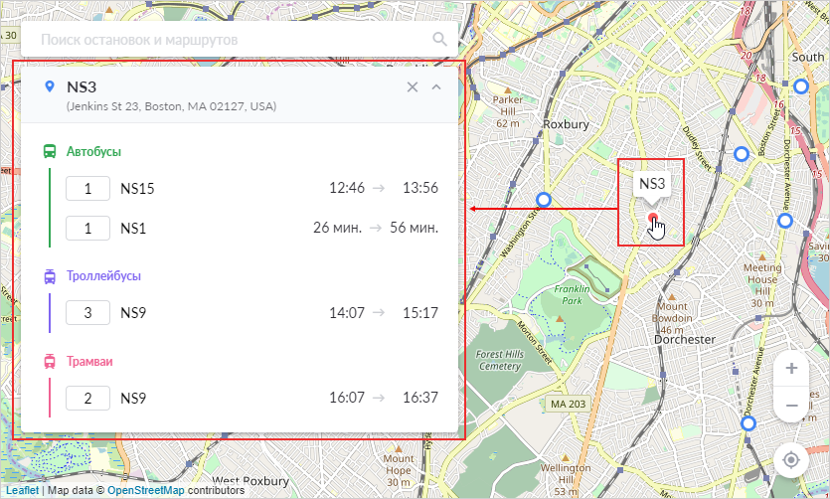Select bus route 1 to NS15
Viewport: 830px width, 499px height.
(x=87, y=189)
